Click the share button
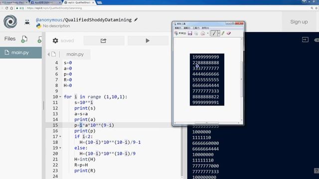This screenshot has height=179, width=319. click(x=104, y=41)
